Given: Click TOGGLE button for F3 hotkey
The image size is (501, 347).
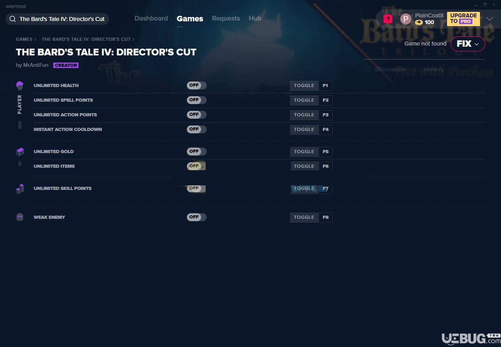Looking at the screenshot, I should pyautogui.click(x=304, y=115).
